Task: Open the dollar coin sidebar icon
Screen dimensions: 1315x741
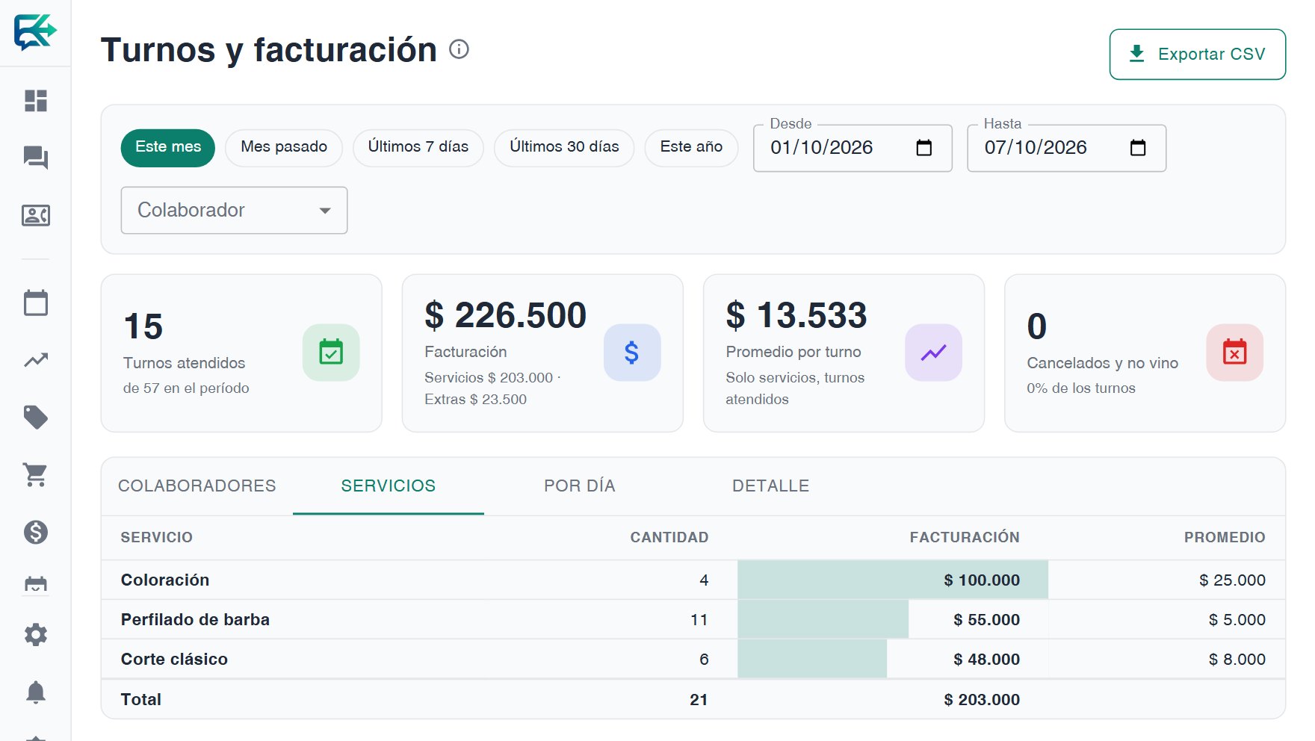Action: tap(36, 532)
